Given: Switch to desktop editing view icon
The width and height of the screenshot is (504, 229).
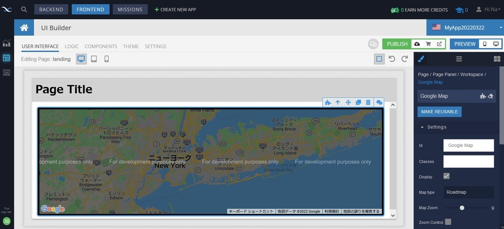Looking at the screenshot, I should point(81,59).
